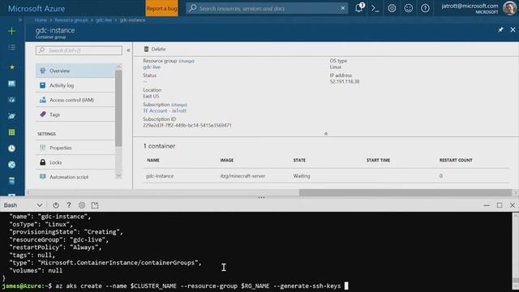
Task: Open the help question mark icon
Action: click(425, 8)
